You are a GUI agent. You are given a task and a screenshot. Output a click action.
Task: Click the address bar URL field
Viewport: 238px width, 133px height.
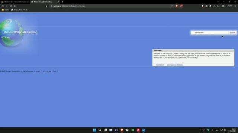click(111, 6)
